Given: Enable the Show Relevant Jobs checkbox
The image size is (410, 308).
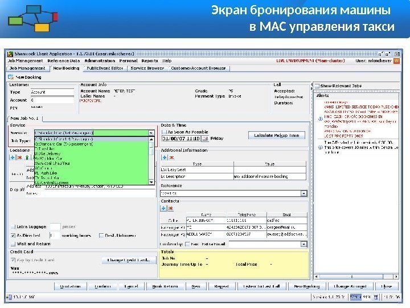Looking at the screenshot, I should (x=317, y=86).
